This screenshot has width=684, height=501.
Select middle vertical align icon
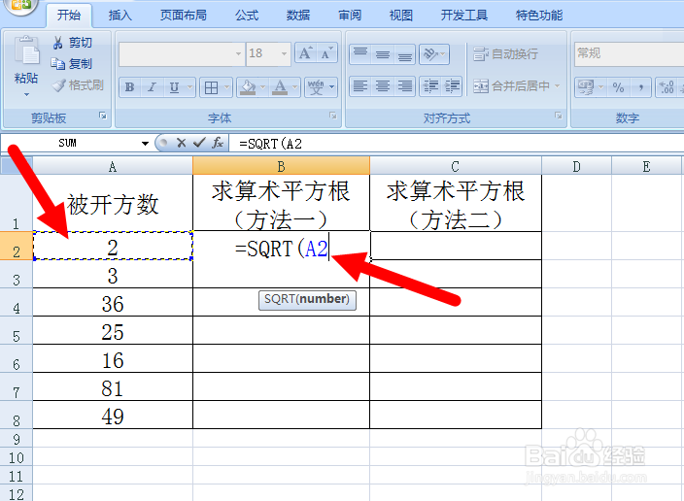(383, 54)
